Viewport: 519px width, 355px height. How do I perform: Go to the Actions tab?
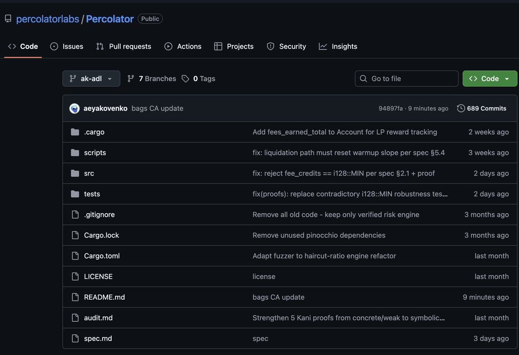183,46
